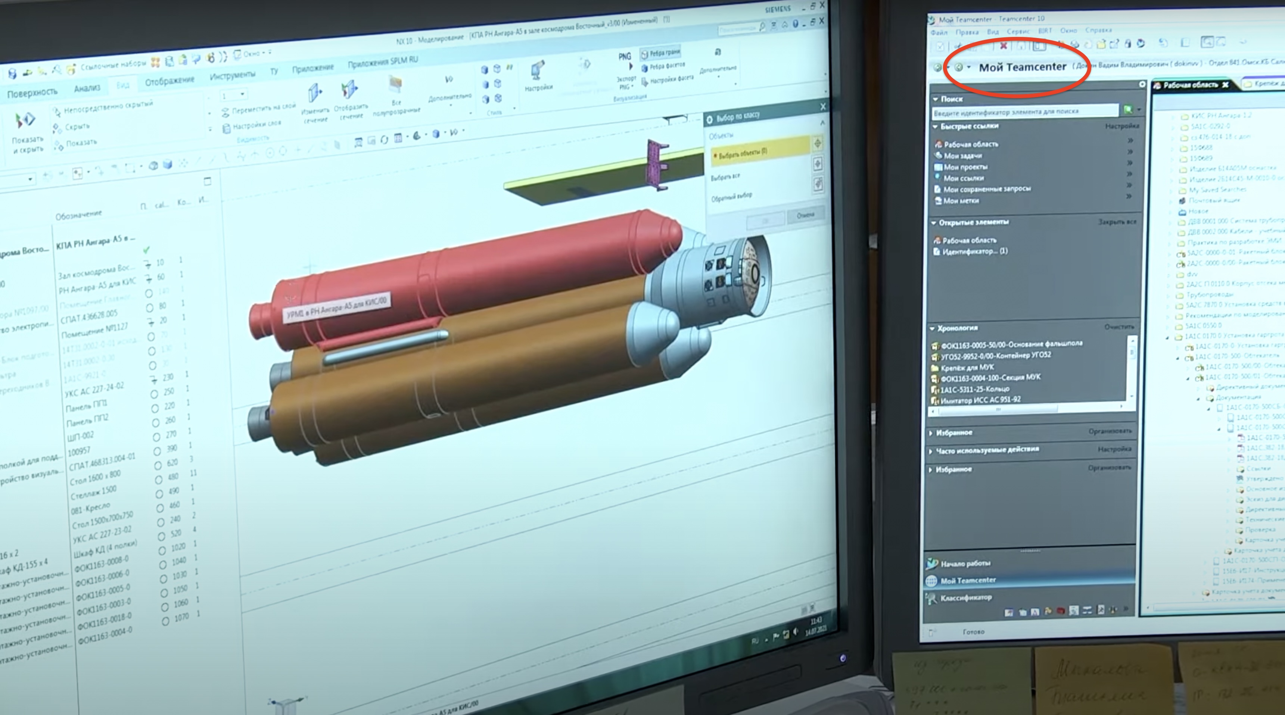This screenshot has height=715, width=1285.
Task: Click Настройка link beside Быстрые ссылки
Action: coord(1122,126)
